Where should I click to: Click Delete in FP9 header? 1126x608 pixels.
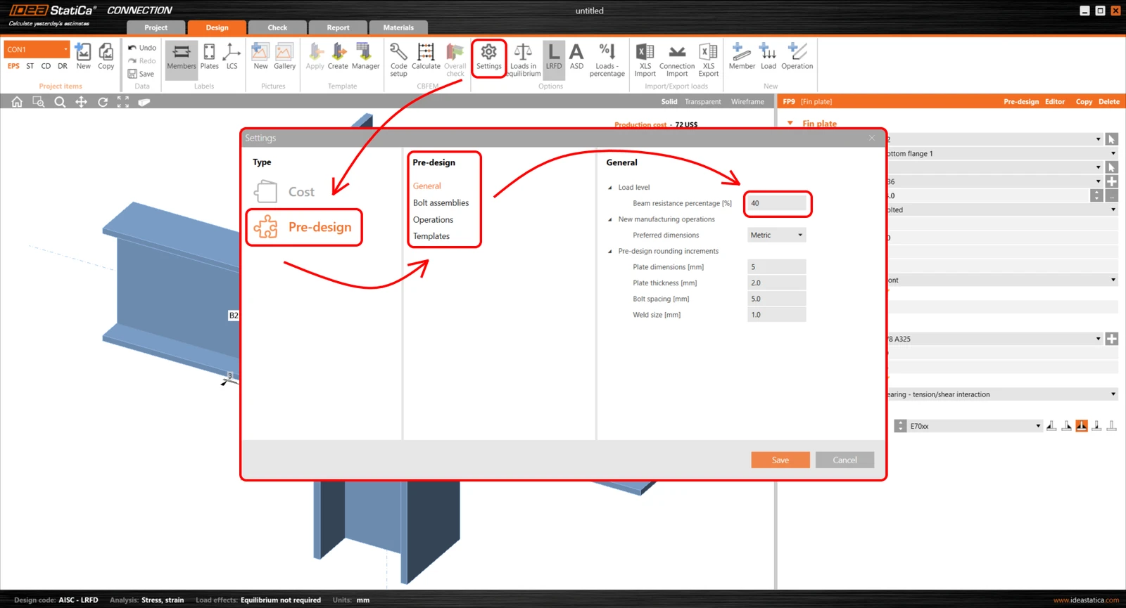[1108, 102]
